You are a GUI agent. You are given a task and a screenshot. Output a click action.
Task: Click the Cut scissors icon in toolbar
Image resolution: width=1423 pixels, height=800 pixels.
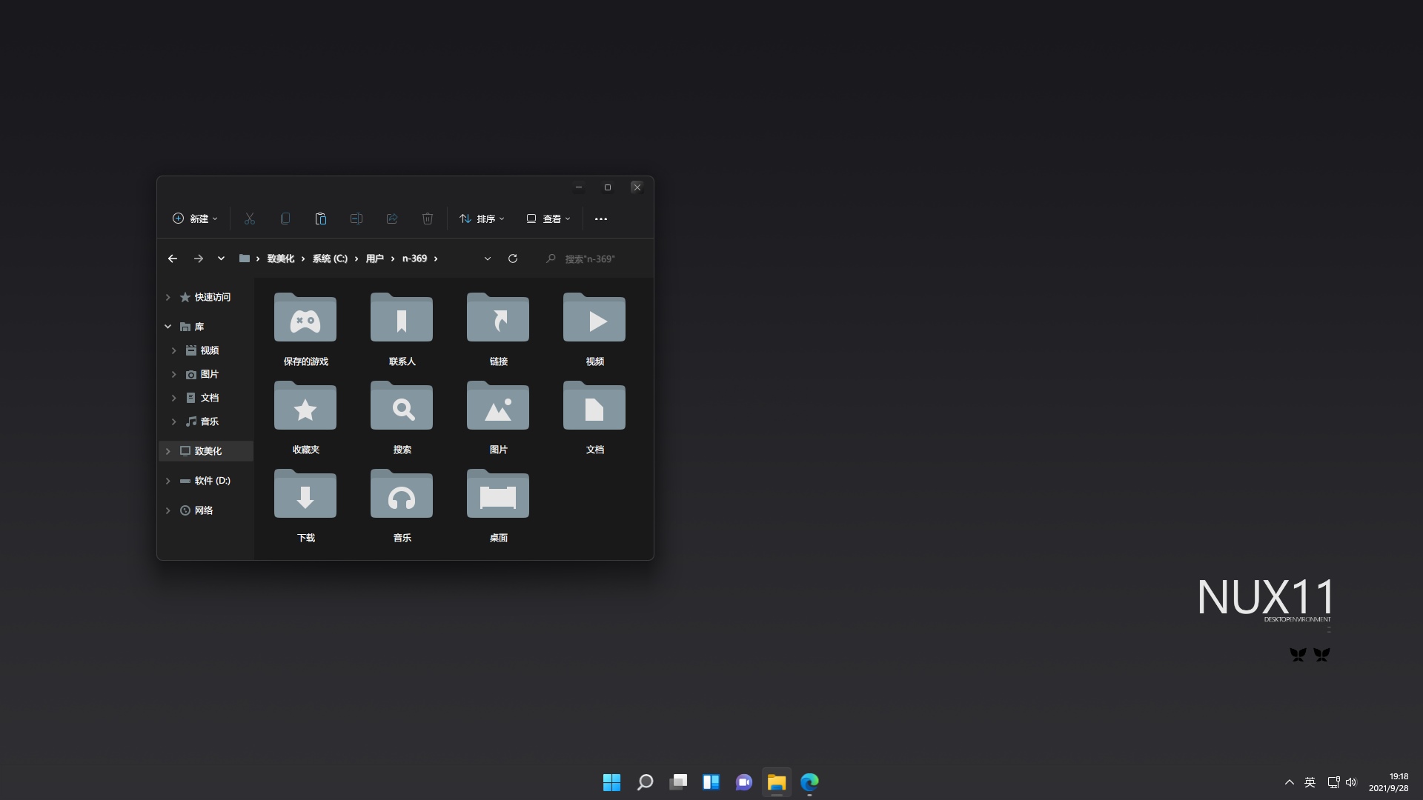coord(250,219)
